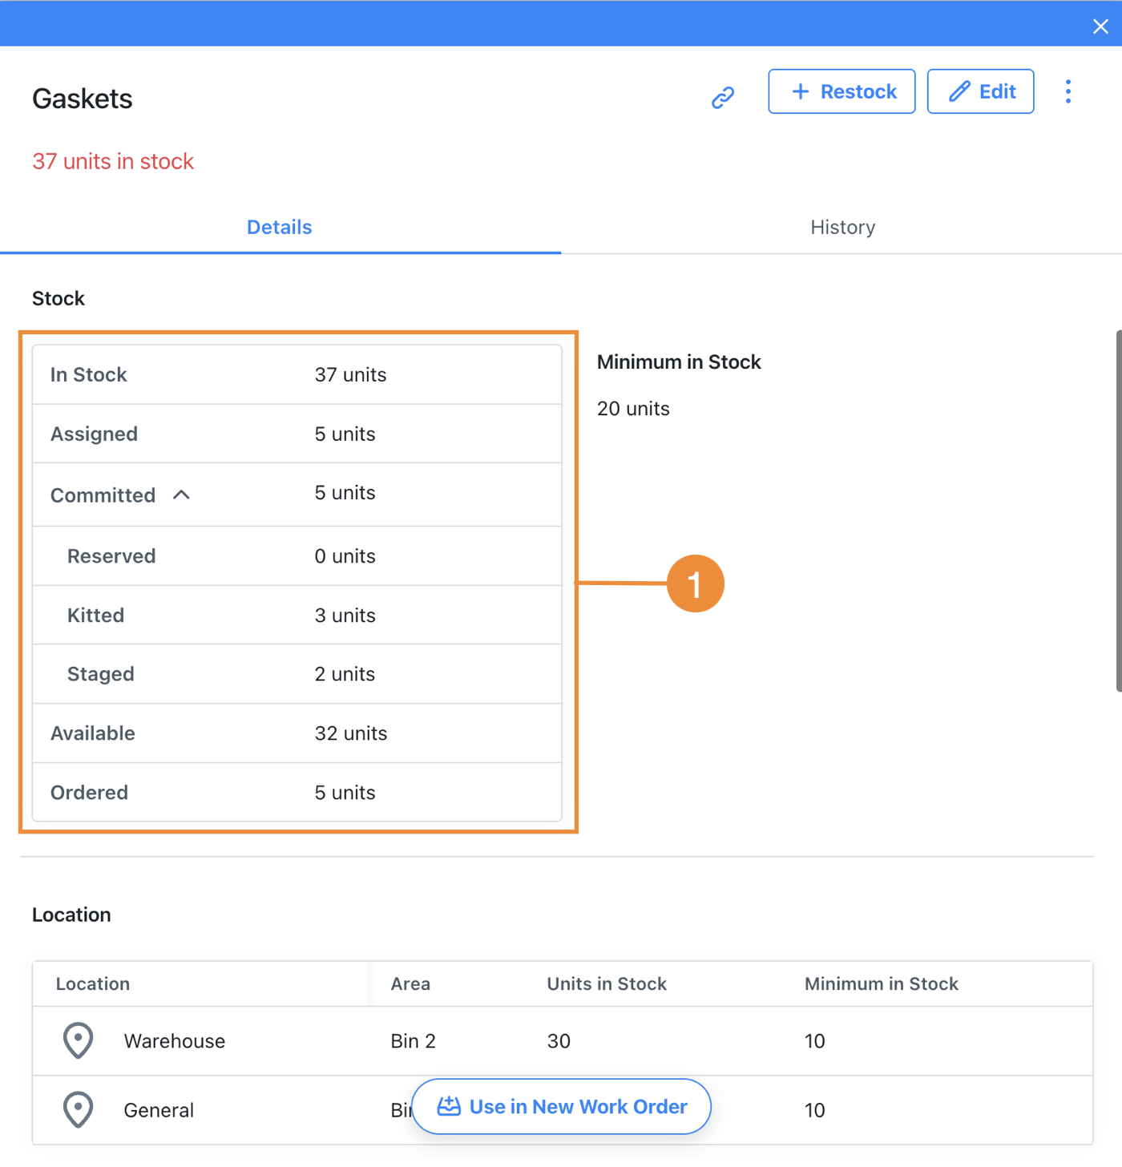The width and height of the screenshot is (1122, 1167).
Task: Click the Reserved row label
Action: point(111,556)
